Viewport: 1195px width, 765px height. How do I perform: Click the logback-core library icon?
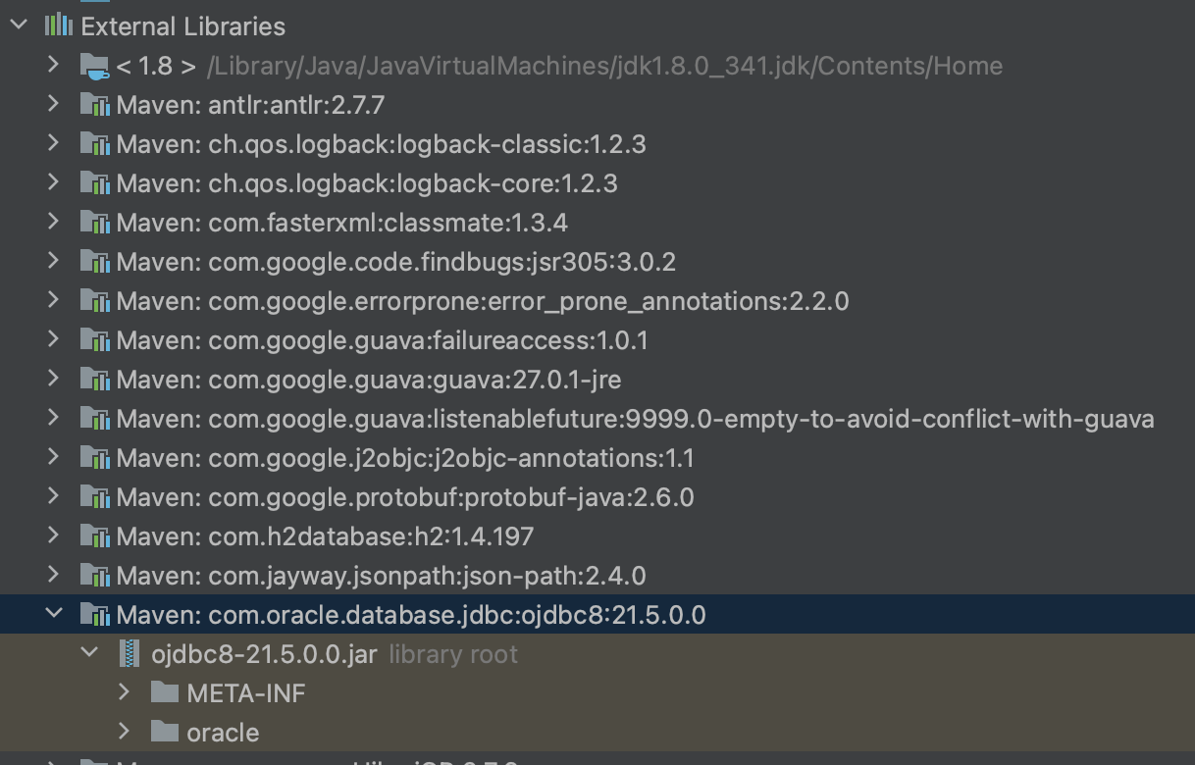pos(94,183)
